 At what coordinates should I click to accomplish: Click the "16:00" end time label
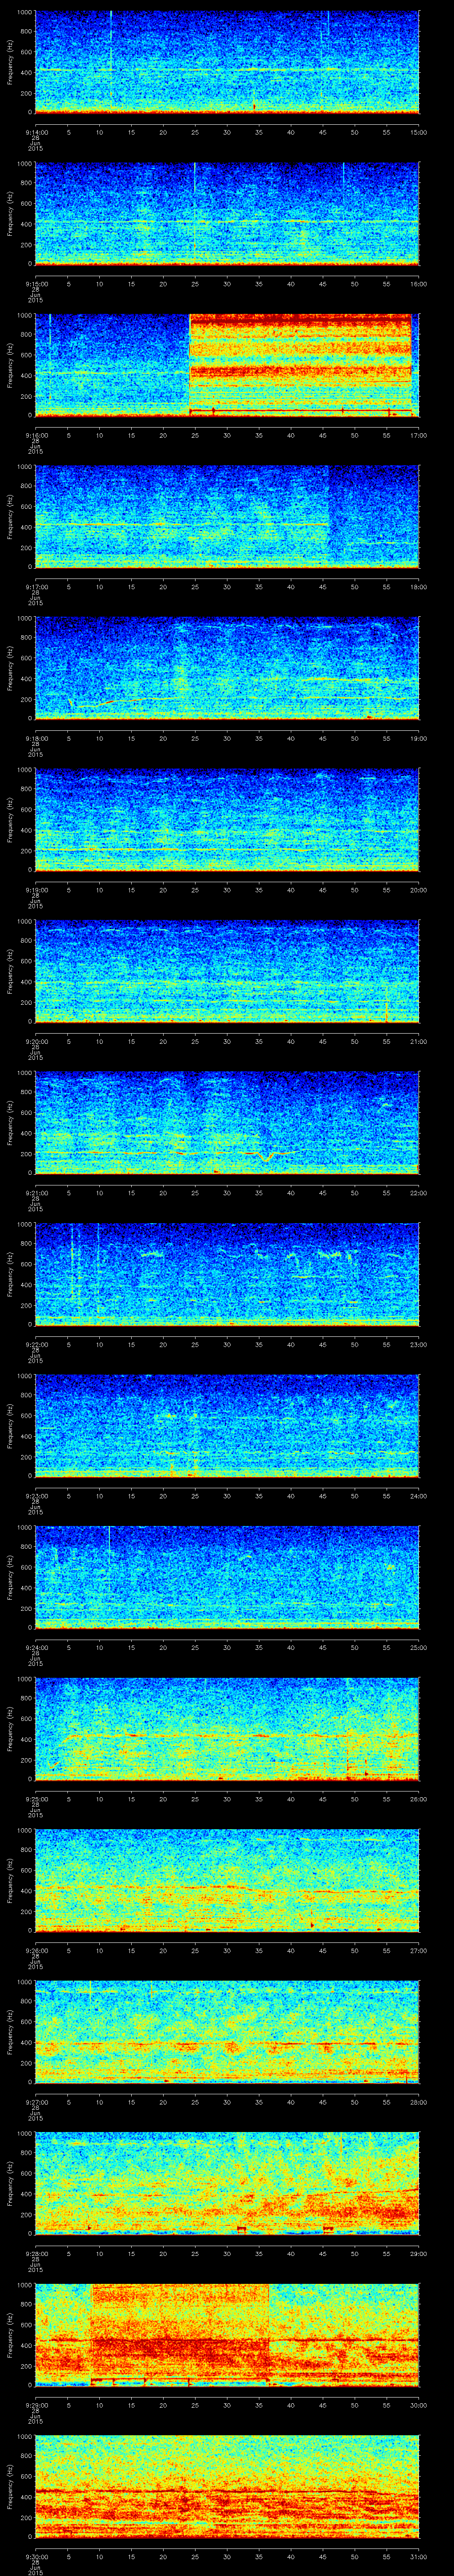tap(419, 284)
